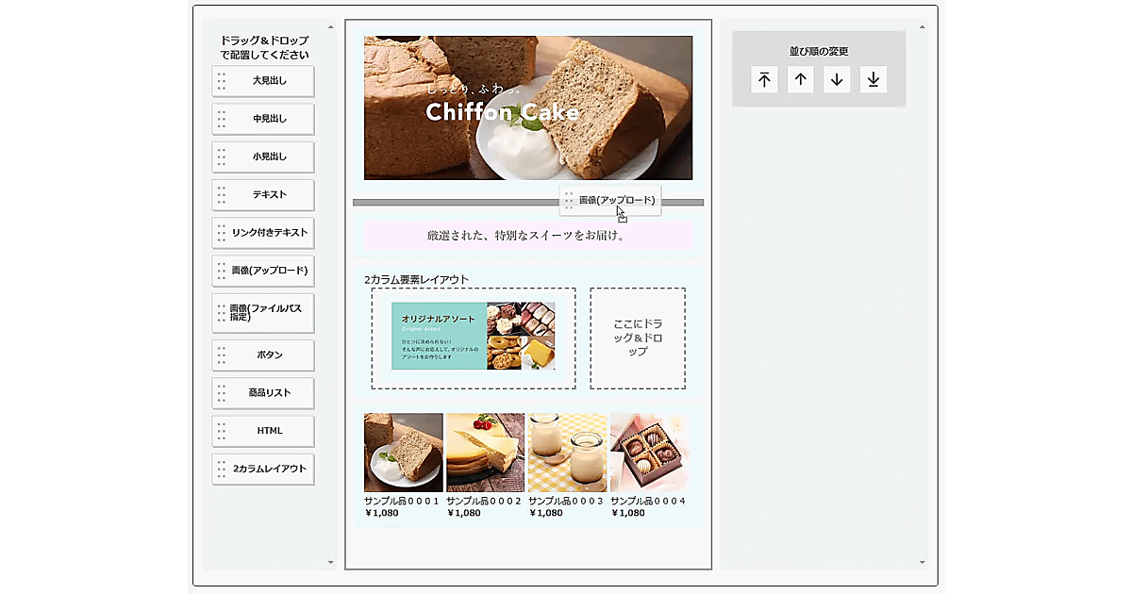The height and width of the screenshot is (594, 1132).
Task: Click the empty ここにドラッグ&ドロップ drop zone
Action: pos(638,338)
